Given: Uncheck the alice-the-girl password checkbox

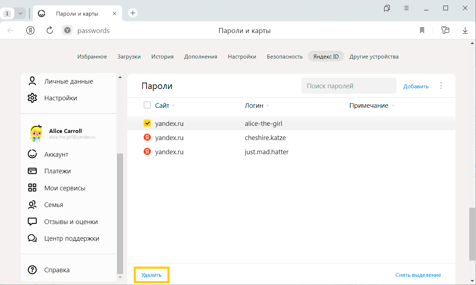Looking at the screenshot, I should [x=147, y=123].
